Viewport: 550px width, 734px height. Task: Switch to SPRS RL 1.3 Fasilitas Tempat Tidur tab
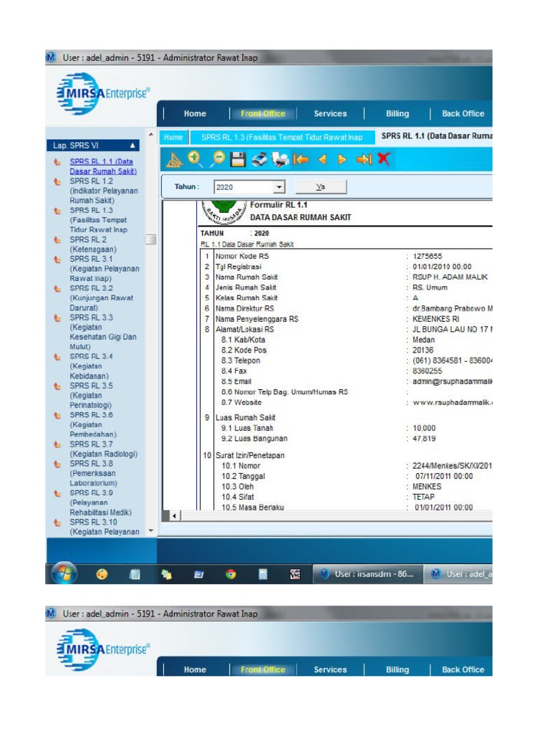tap(282, 137)
